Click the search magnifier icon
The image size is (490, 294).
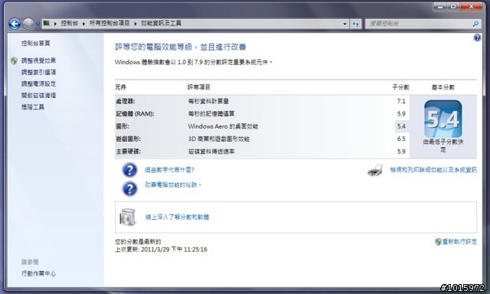click(475, 24)
